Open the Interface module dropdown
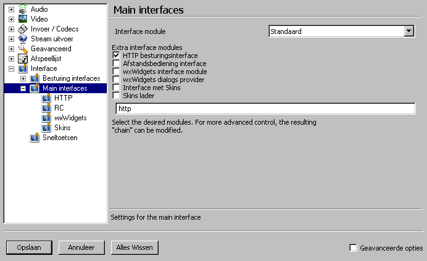 (408, 31)
